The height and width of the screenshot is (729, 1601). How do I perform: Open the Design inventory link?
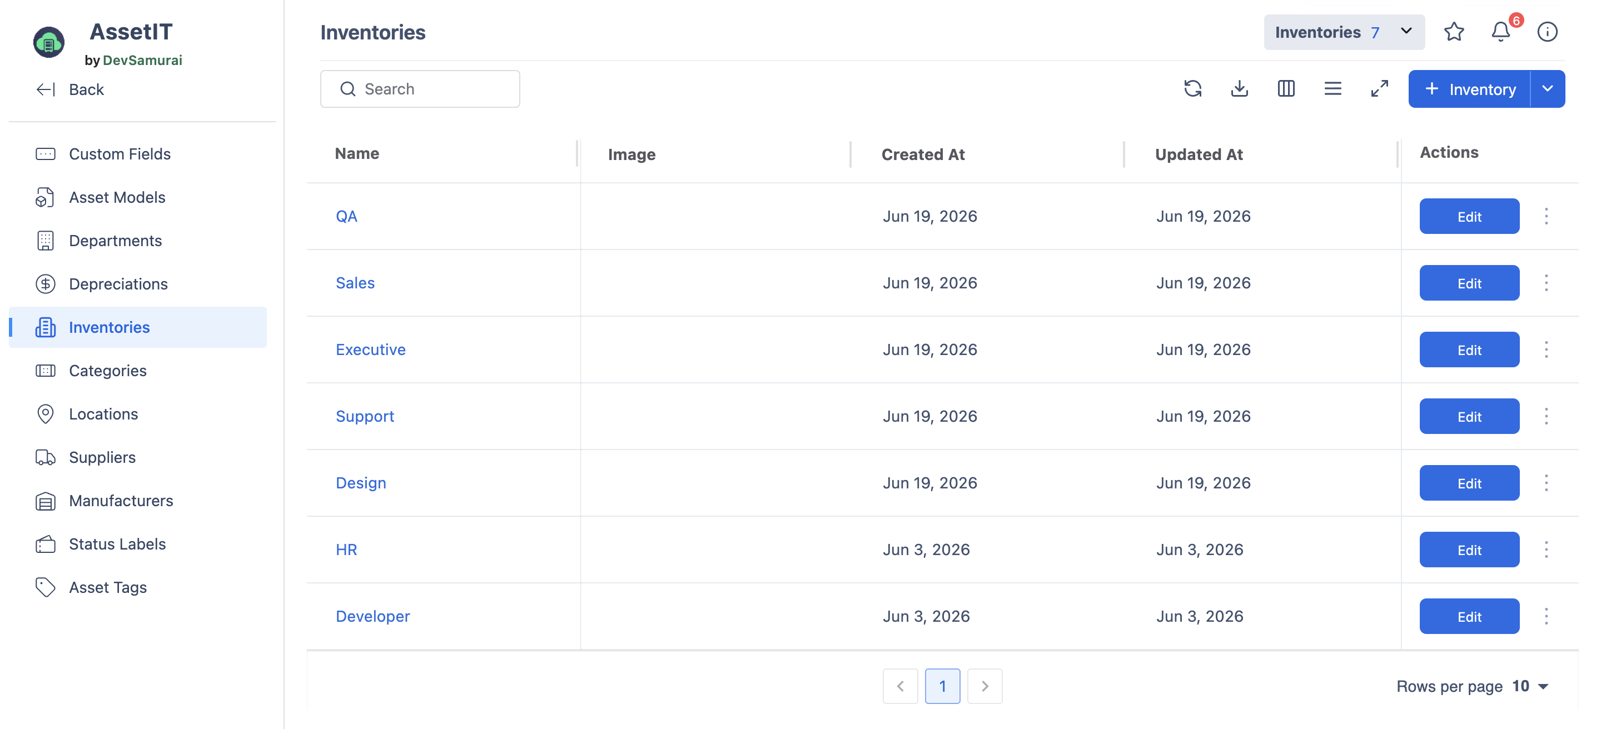pyautogui.click(x=360, y=483)
